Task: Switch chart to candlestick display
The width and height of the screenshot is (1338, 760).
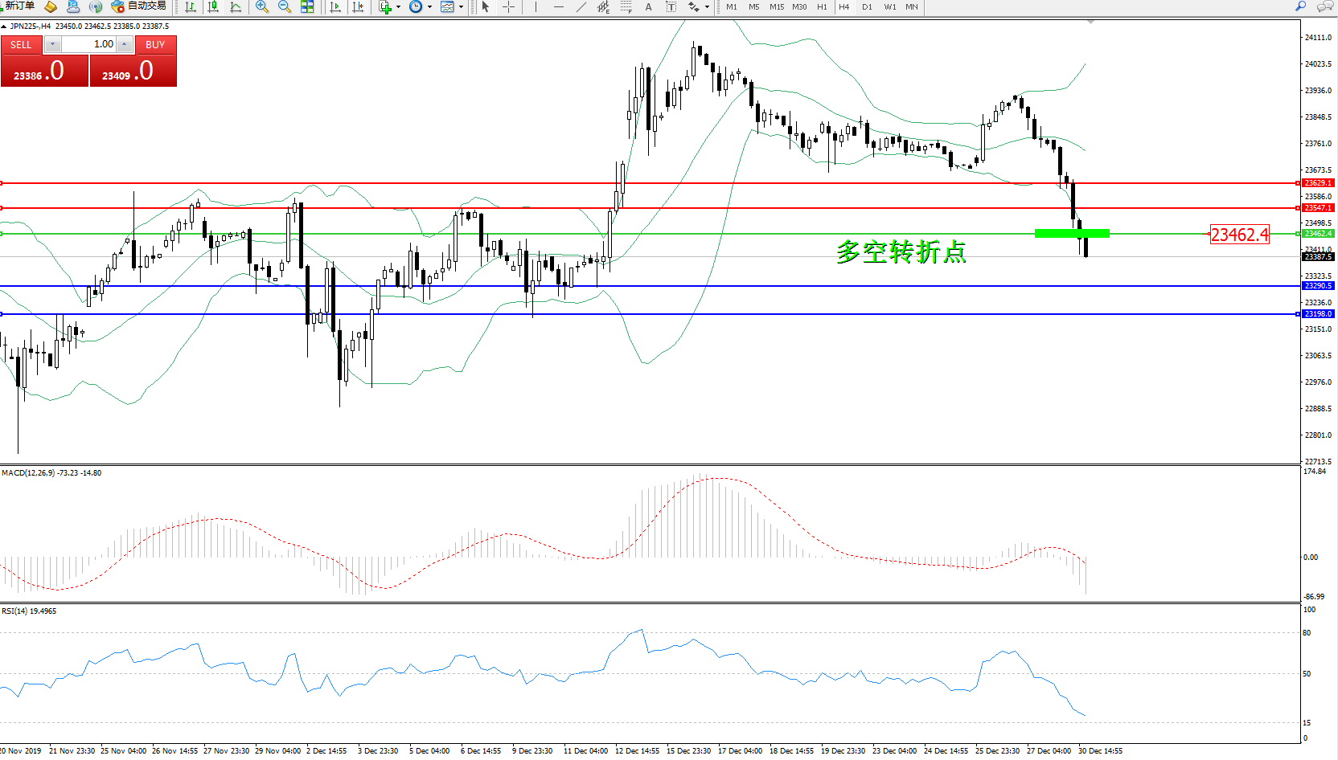Action: pyautogui.click(x=213, y=7)
